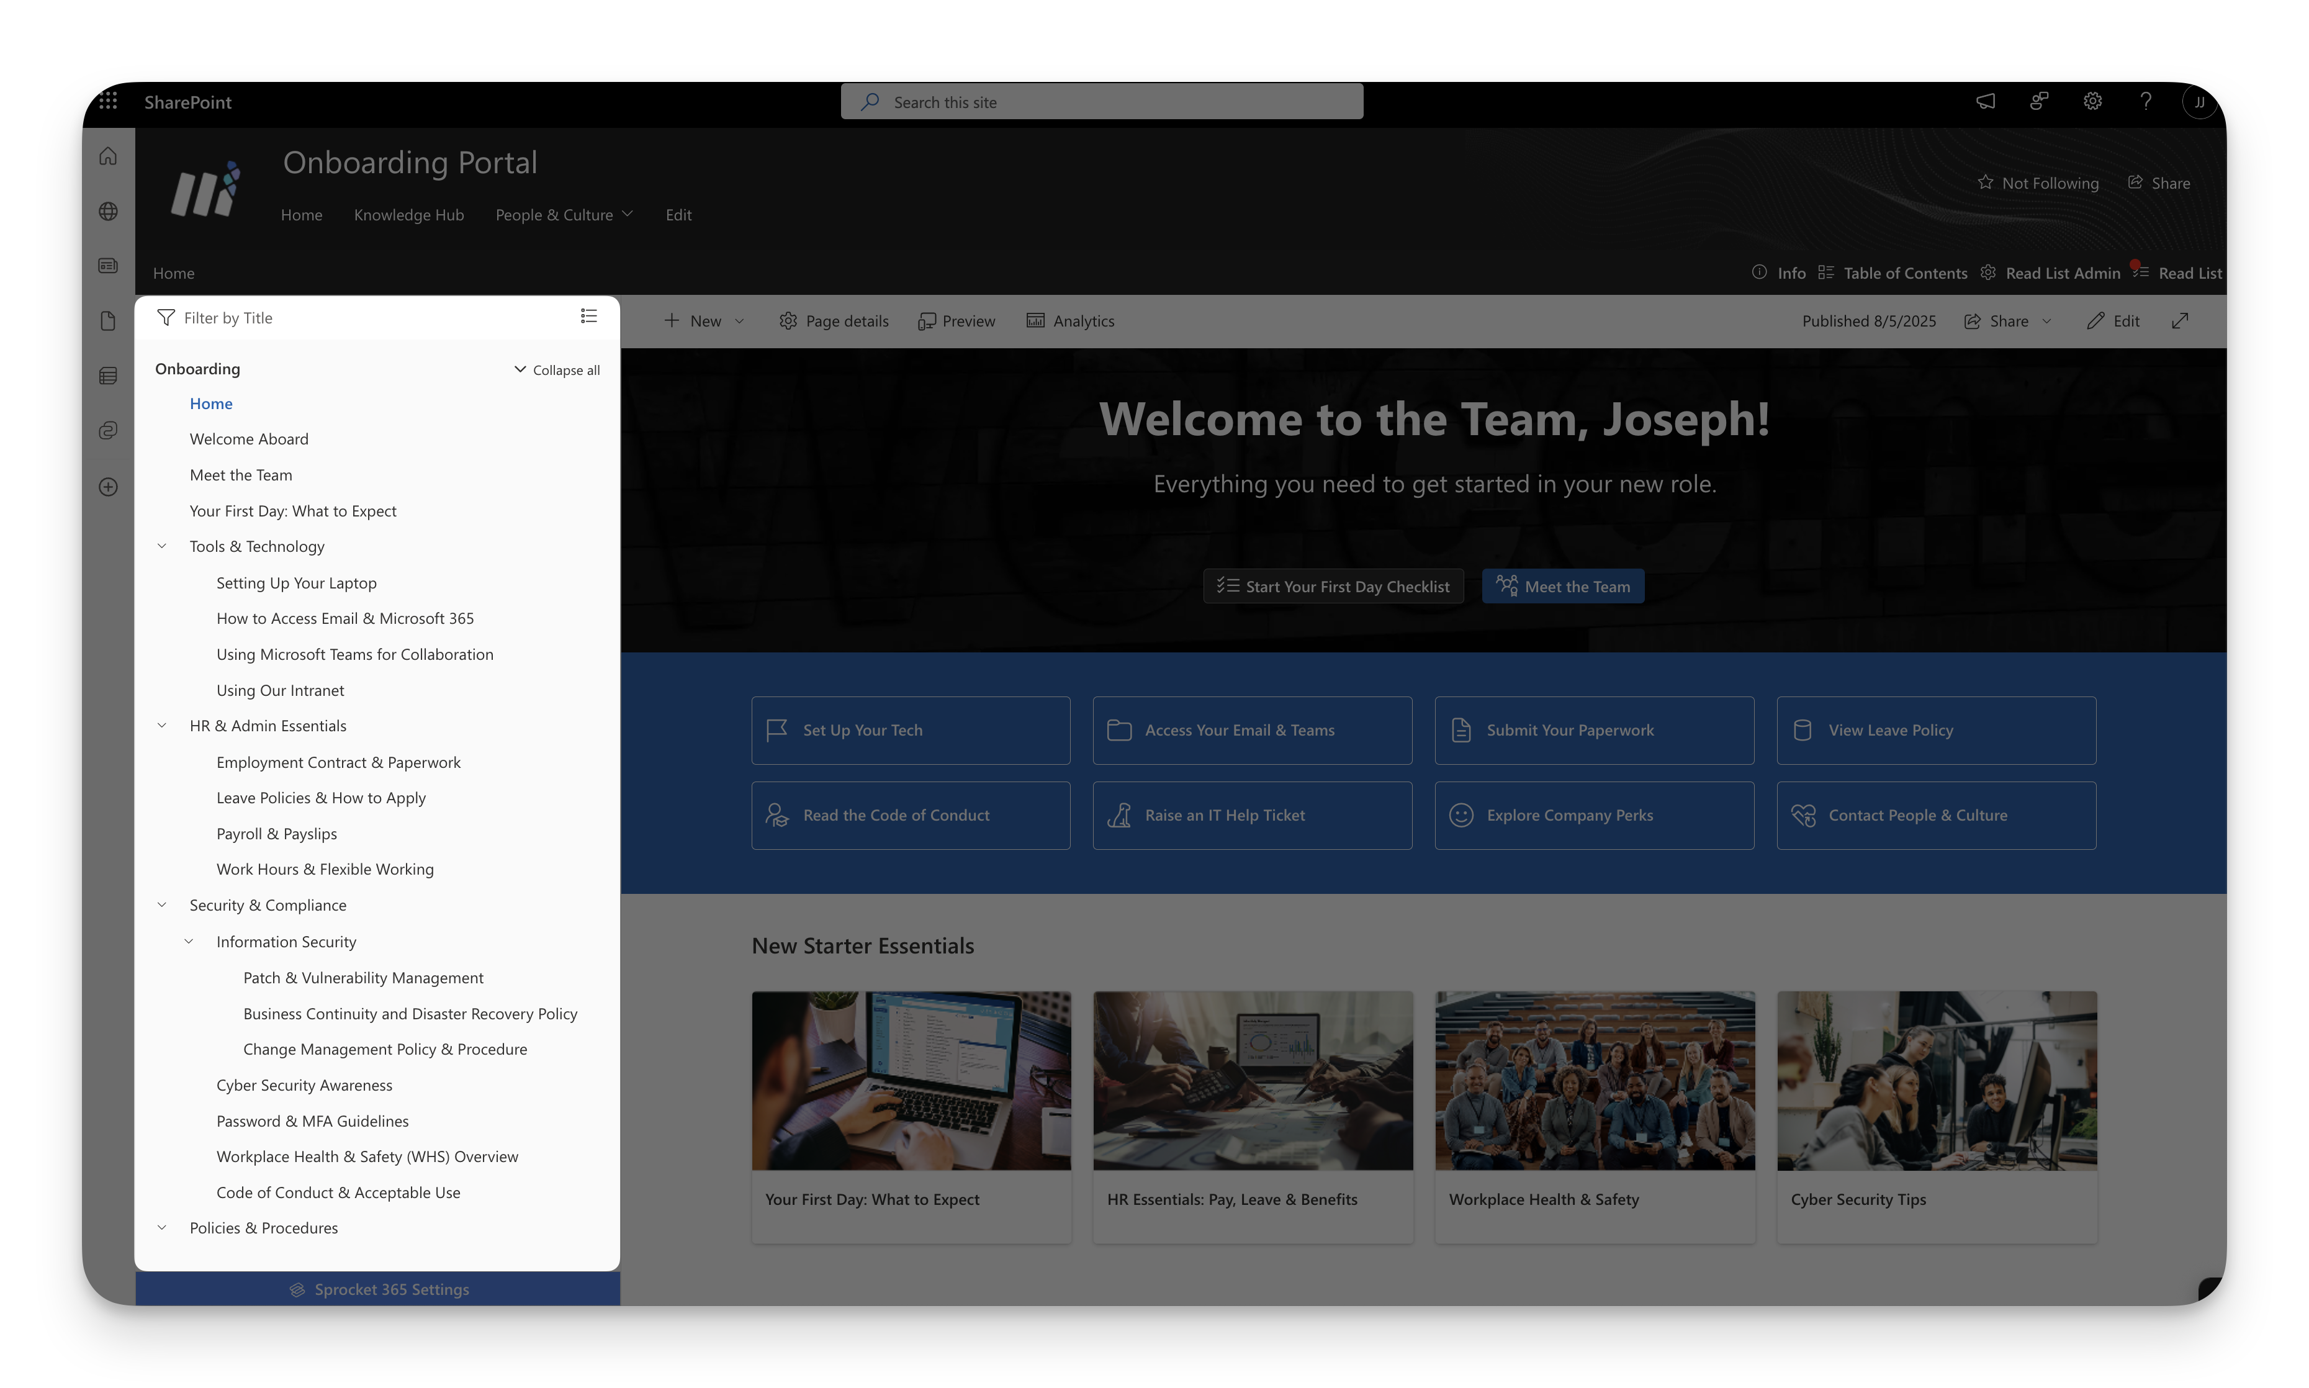Click the plus Create icon in left rail
2309x1388 pixels.
pyautogui.click(x=109, y=487)
